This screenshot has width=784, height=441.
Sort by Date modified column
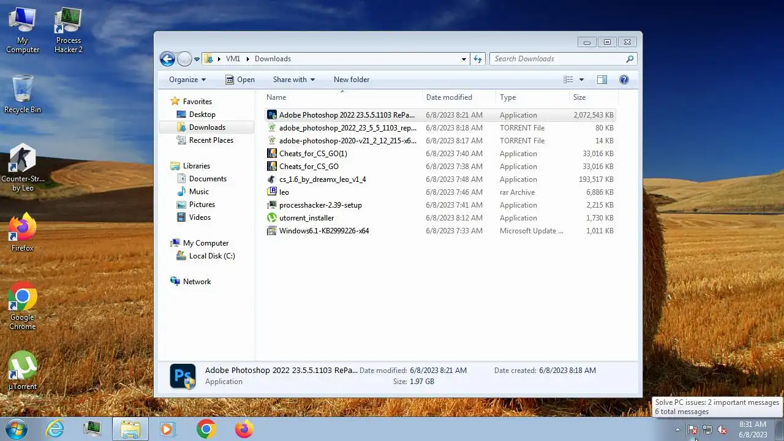tap(459, 97)
